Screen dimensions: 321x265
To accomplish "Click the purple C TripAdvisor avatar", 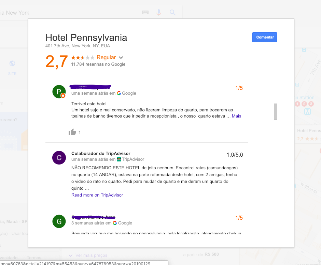I will (59, 158).
